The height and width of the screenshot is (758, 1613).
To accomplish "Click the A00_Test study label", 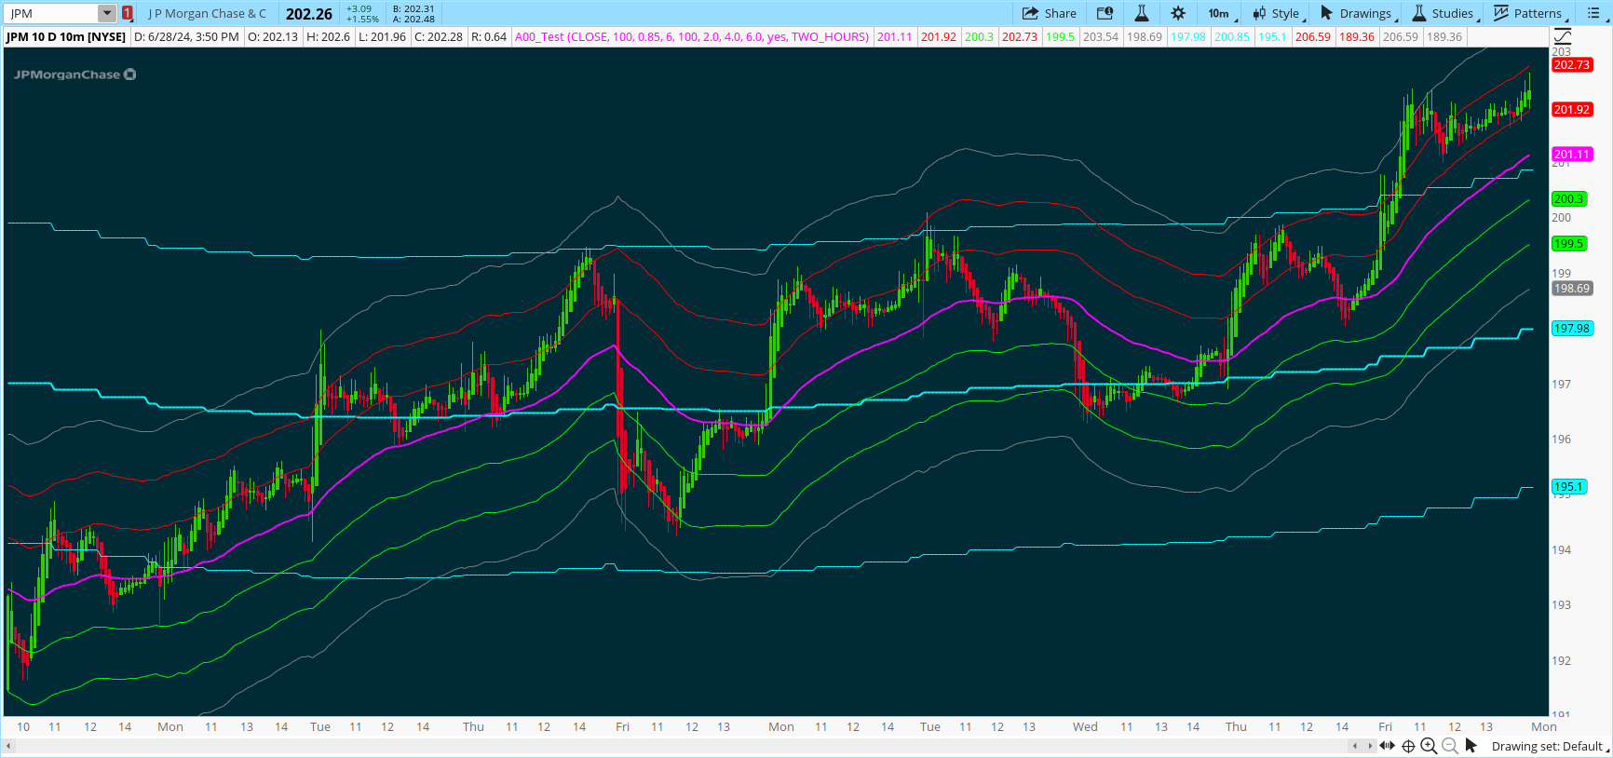I will click(692, 36).
